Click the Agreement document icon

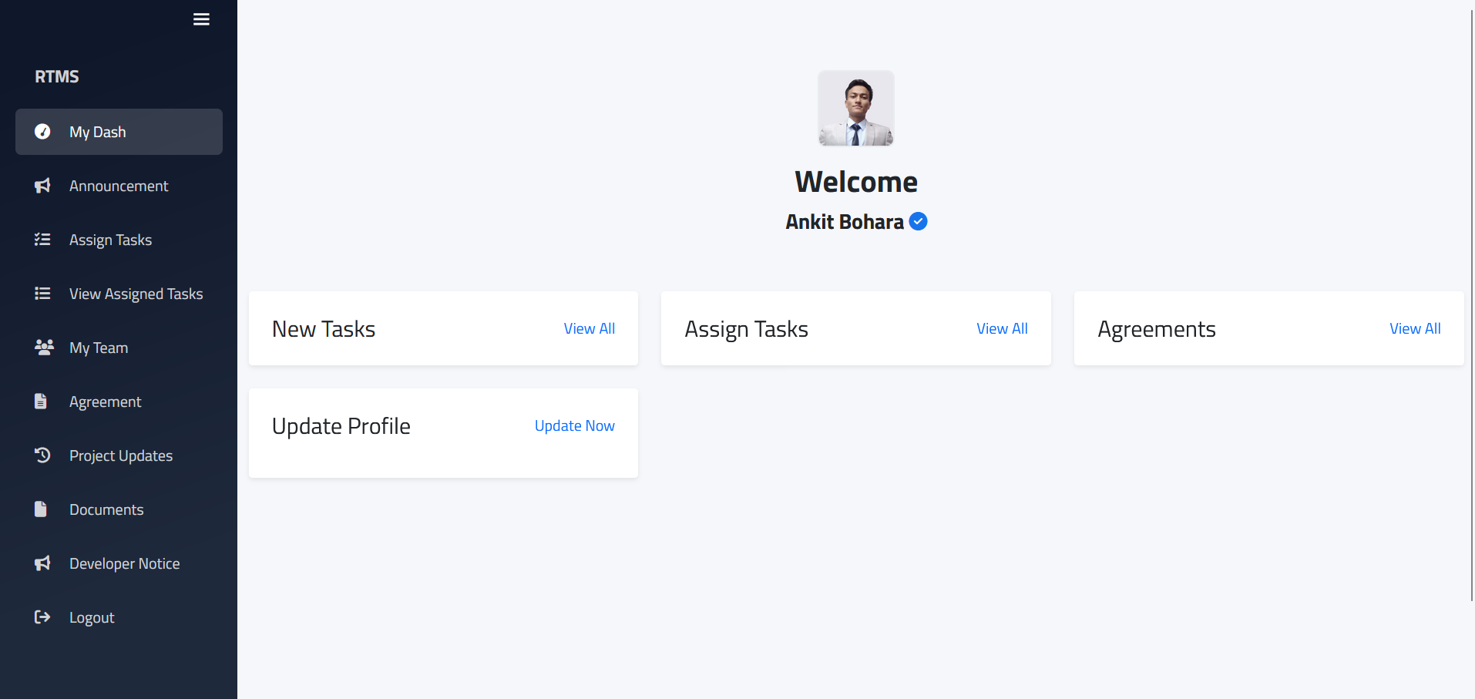click(41, 402)
